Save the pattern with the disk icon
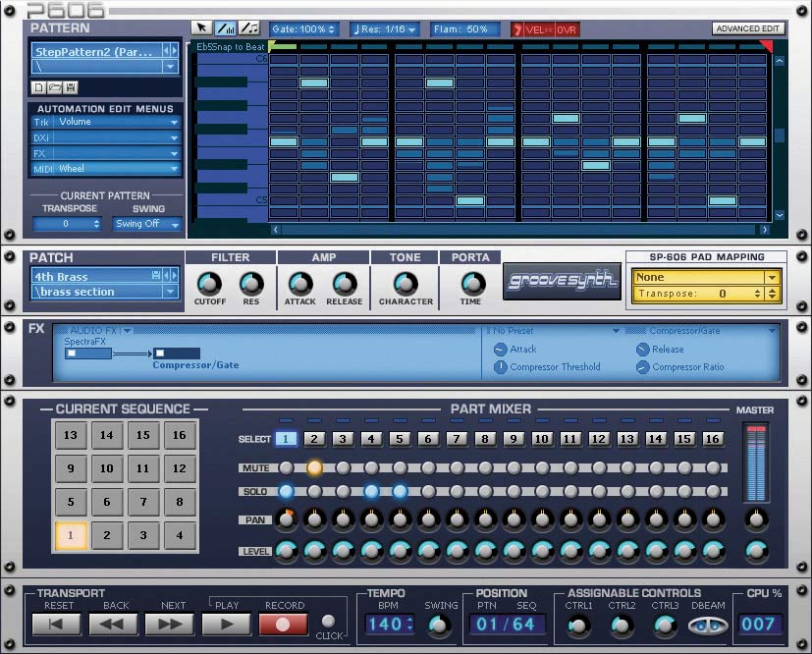 [x=71, y=87]
